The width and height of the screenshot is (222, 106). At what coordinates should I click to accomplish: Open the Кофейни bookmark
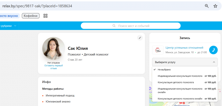pyautogui.click(x=31, y=16)
